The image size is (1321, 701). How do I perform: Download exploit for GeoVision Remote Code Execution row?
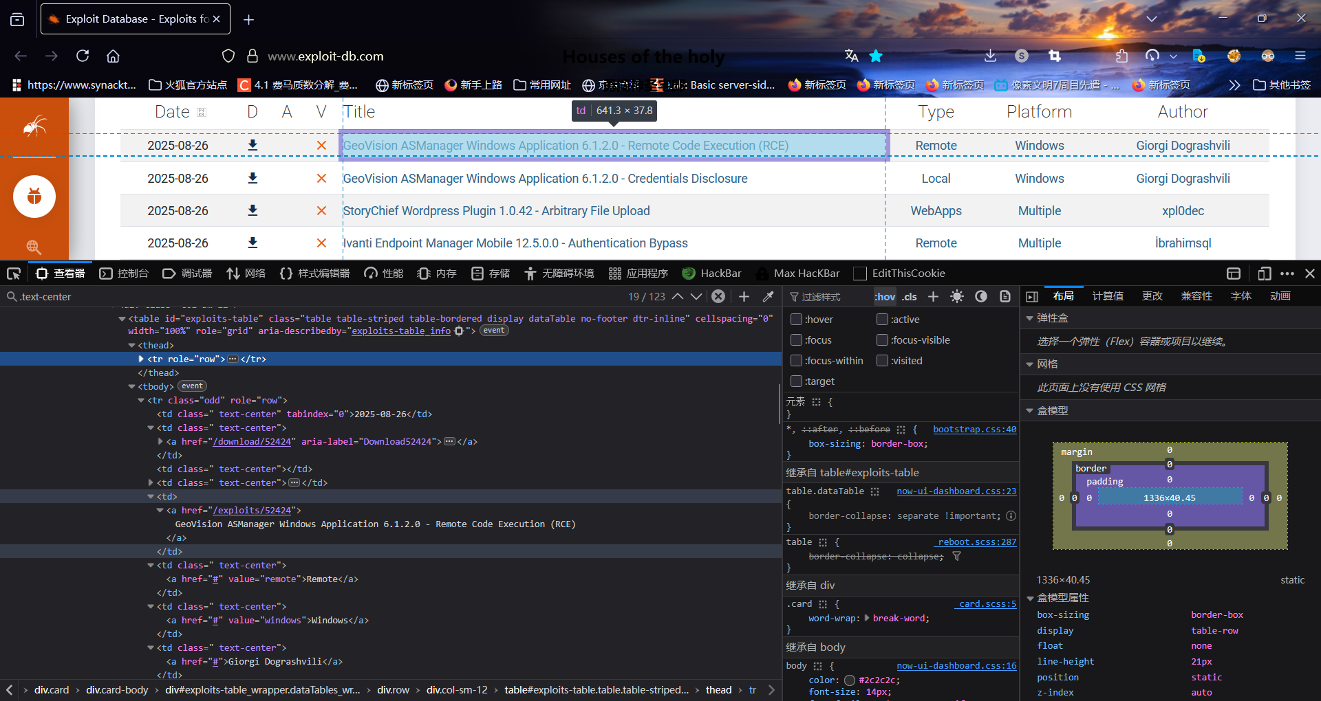[x=253, y=145]
